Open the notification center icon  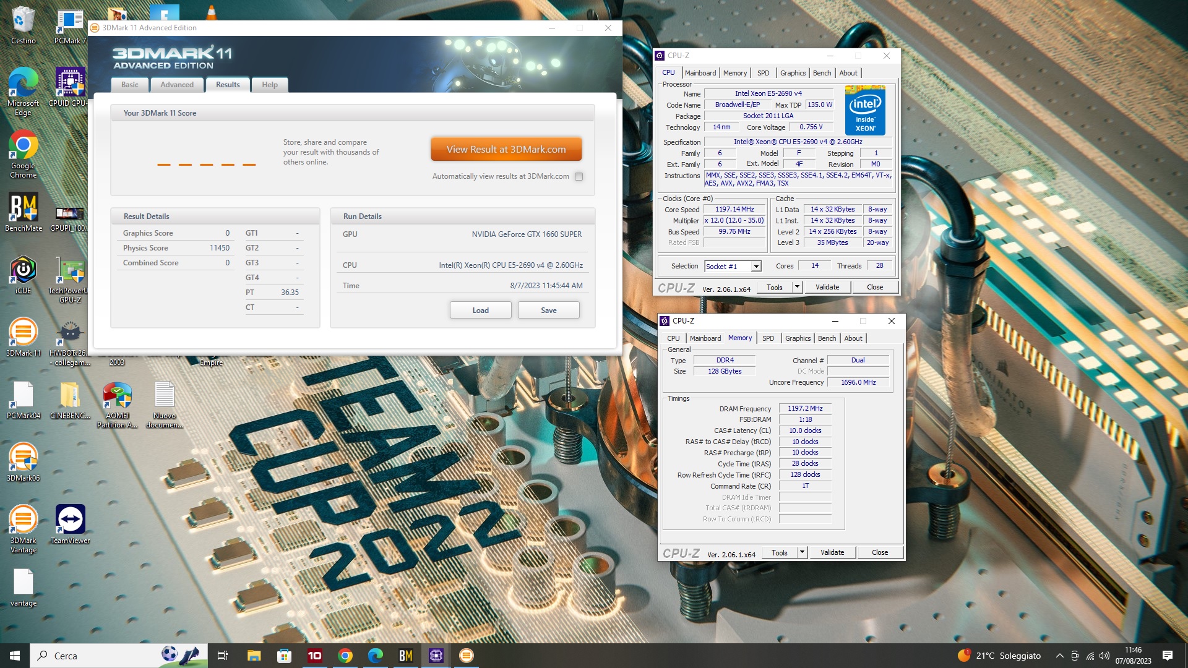(x=1168, y=656)
